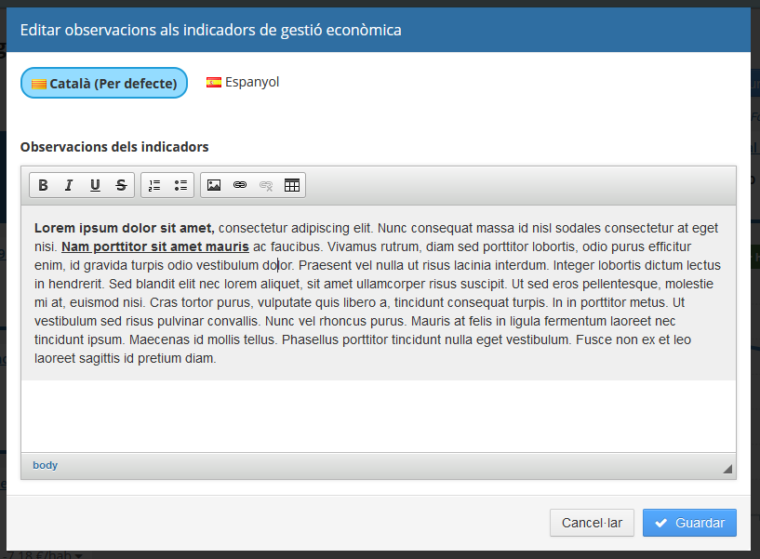Apply italic style using the toolbar
Image resolution: width=760 pixels, height=559 pixels.
tap(69, 185)
